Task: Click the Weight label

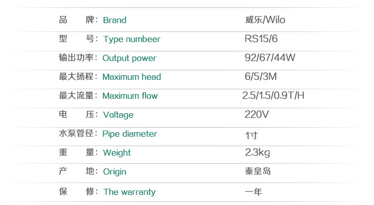Action: [117, 153]
